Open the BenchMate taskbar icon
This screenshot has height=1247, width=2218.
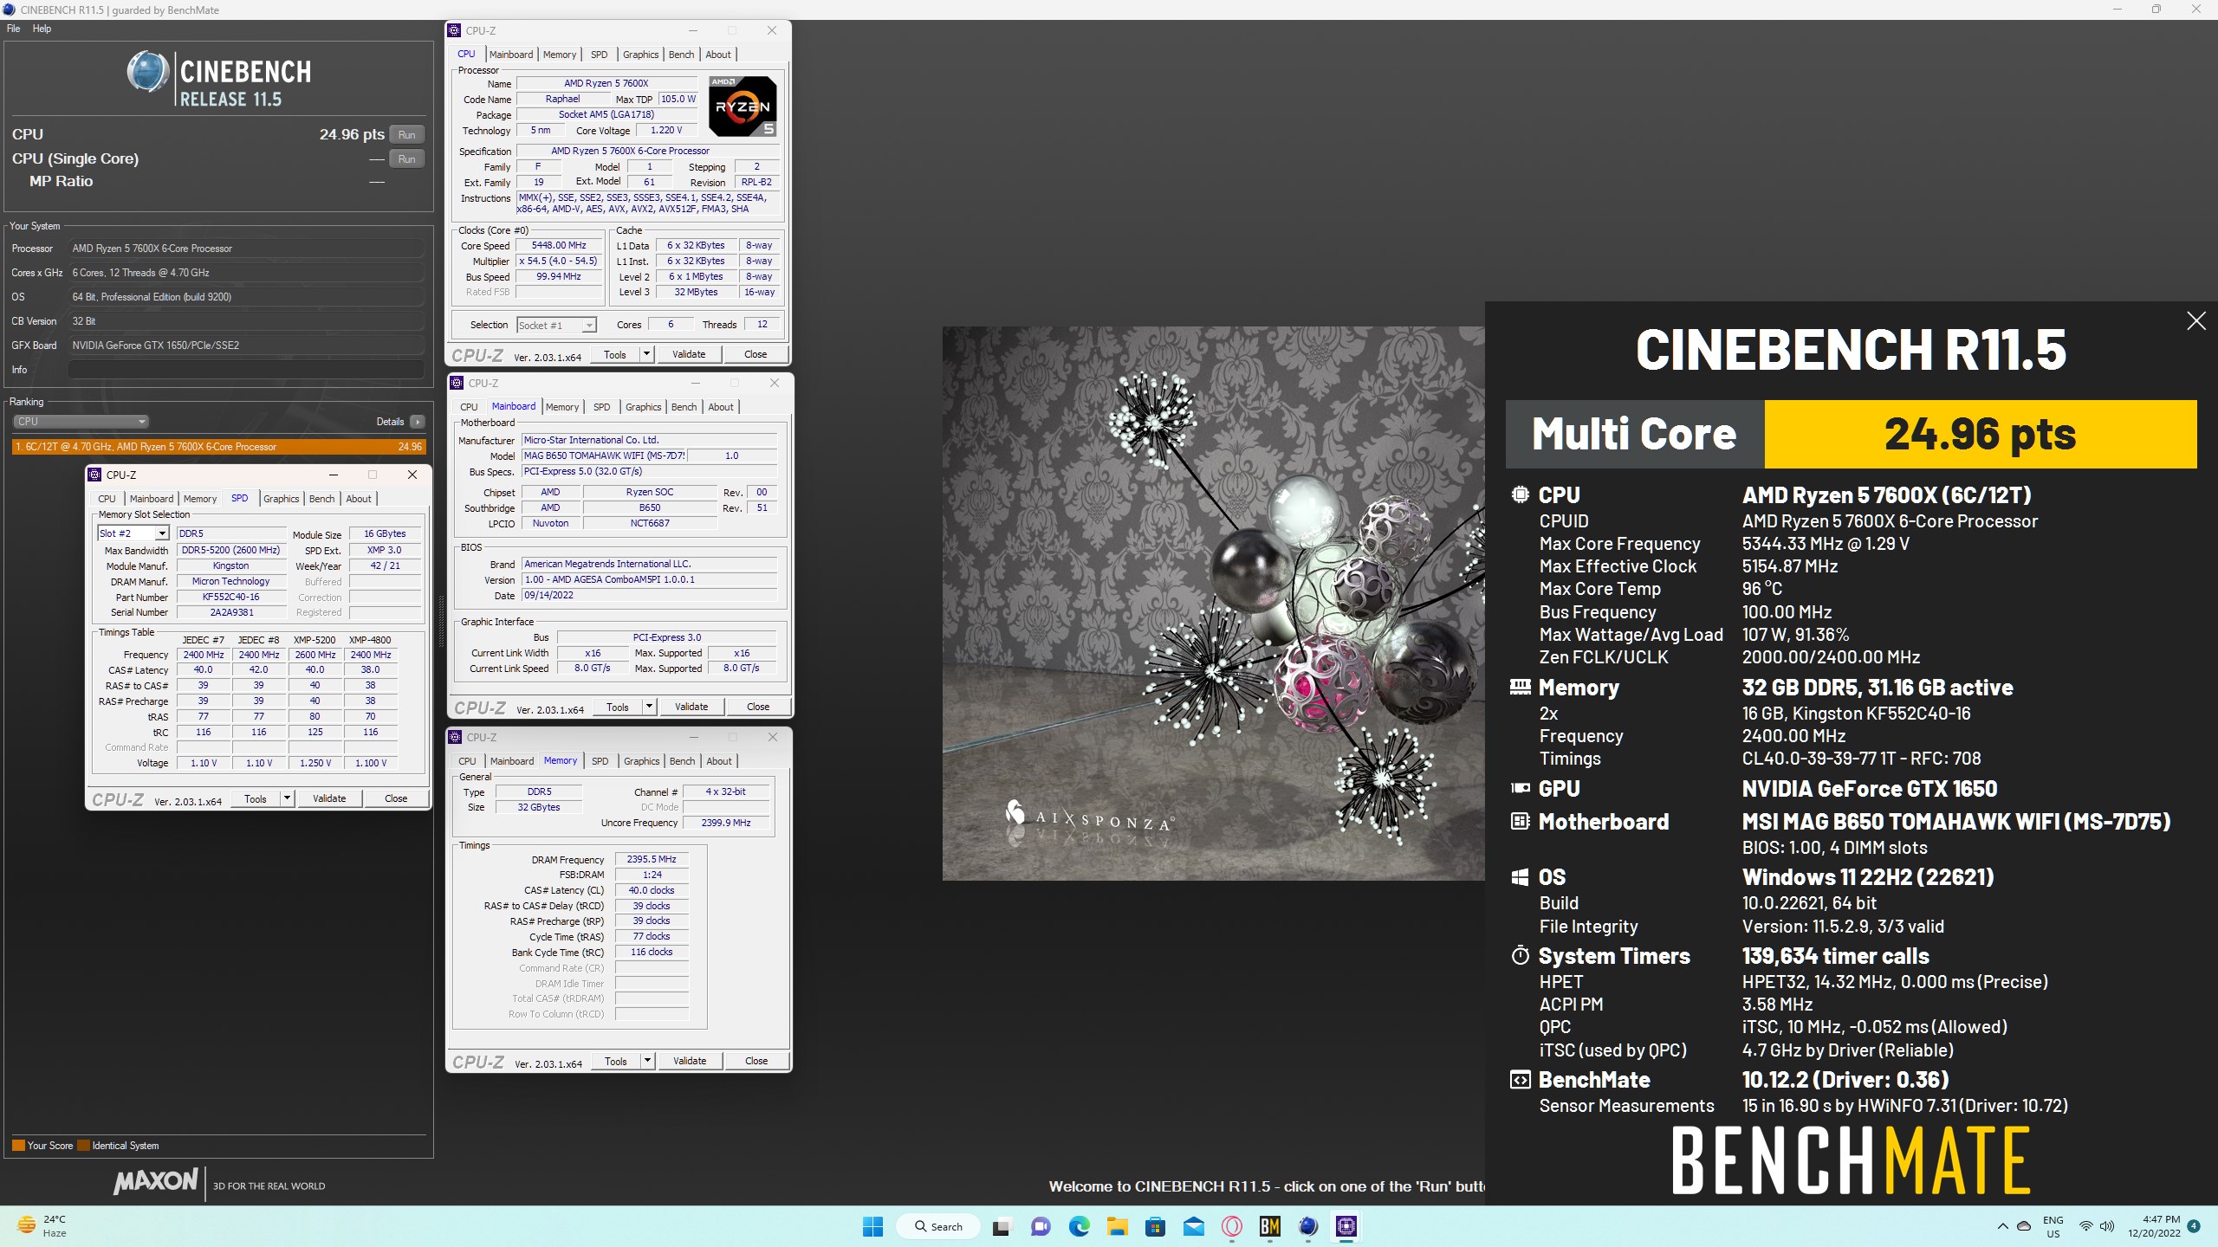click(1270, 1226)
